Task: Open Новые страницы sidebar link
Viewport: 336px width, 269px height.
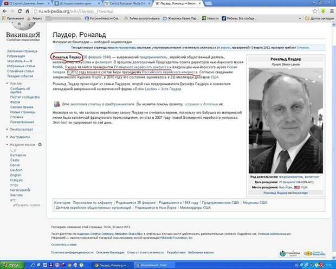Action: (23, 112)
